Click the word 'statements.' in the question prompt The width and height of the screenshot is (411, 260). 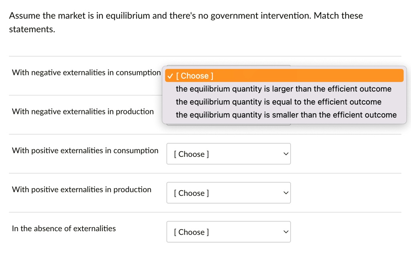click(32, 29)
